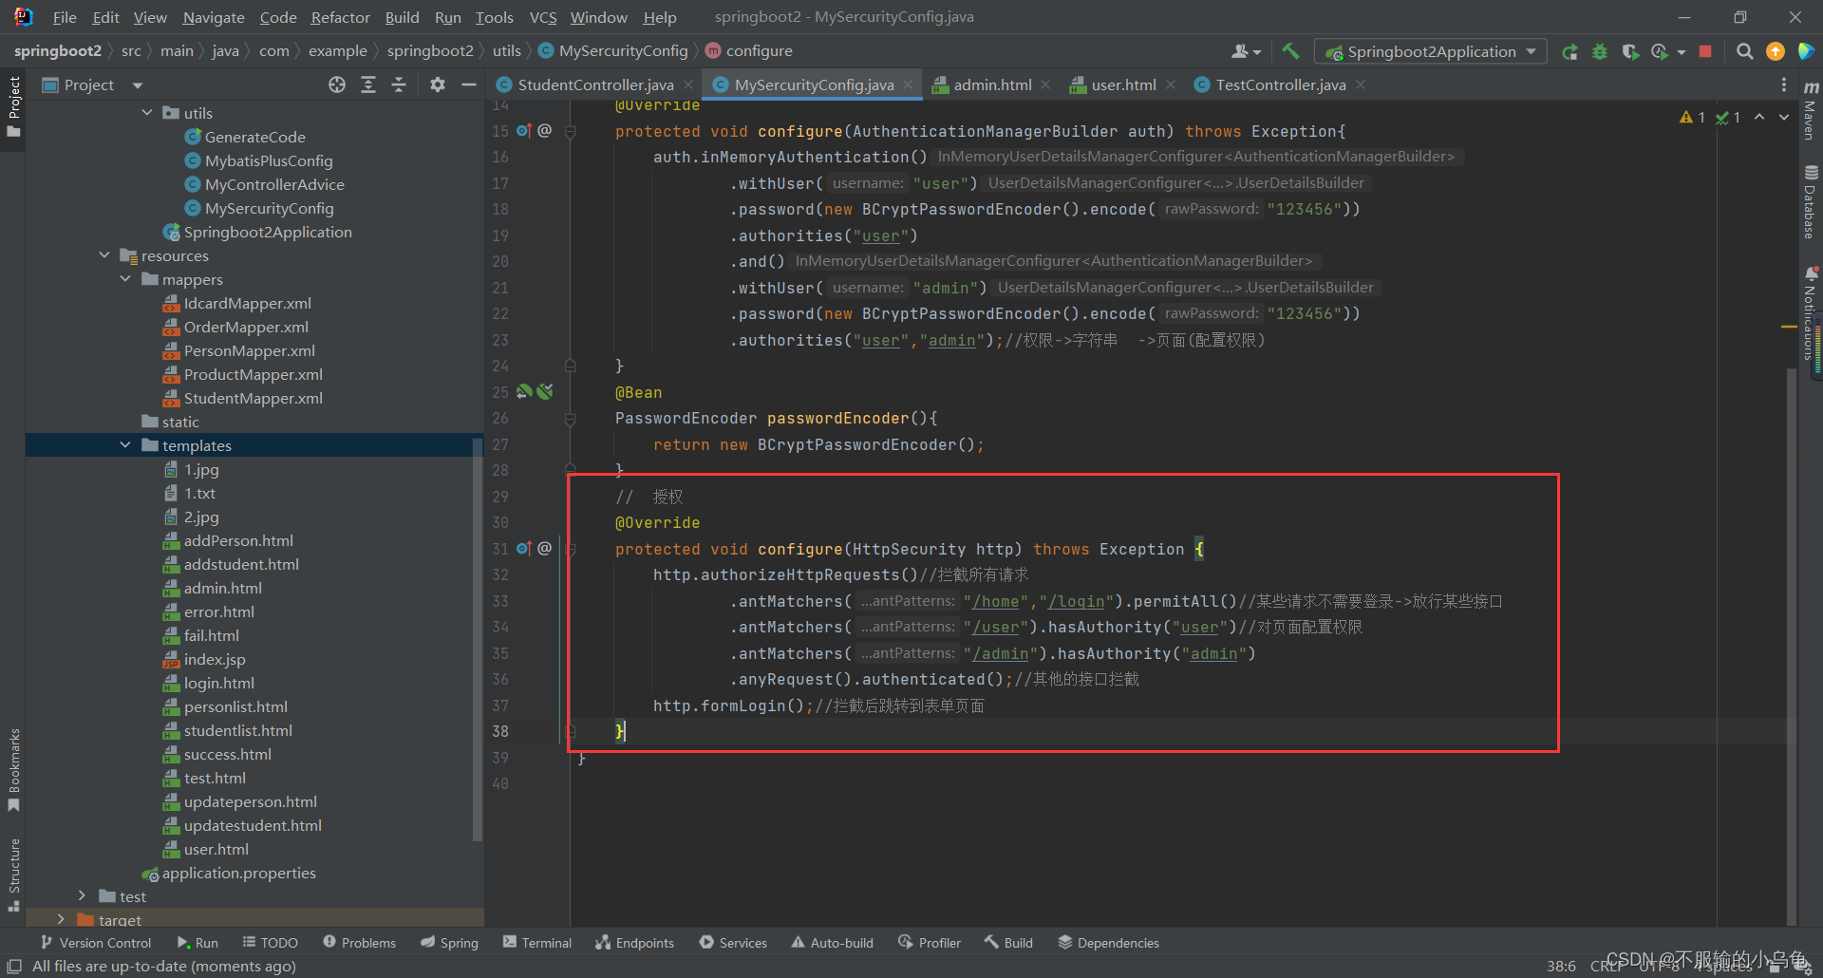Collapse the utils folder
1823x978 pixels.
pyautogui.click(x=147, y=113)
